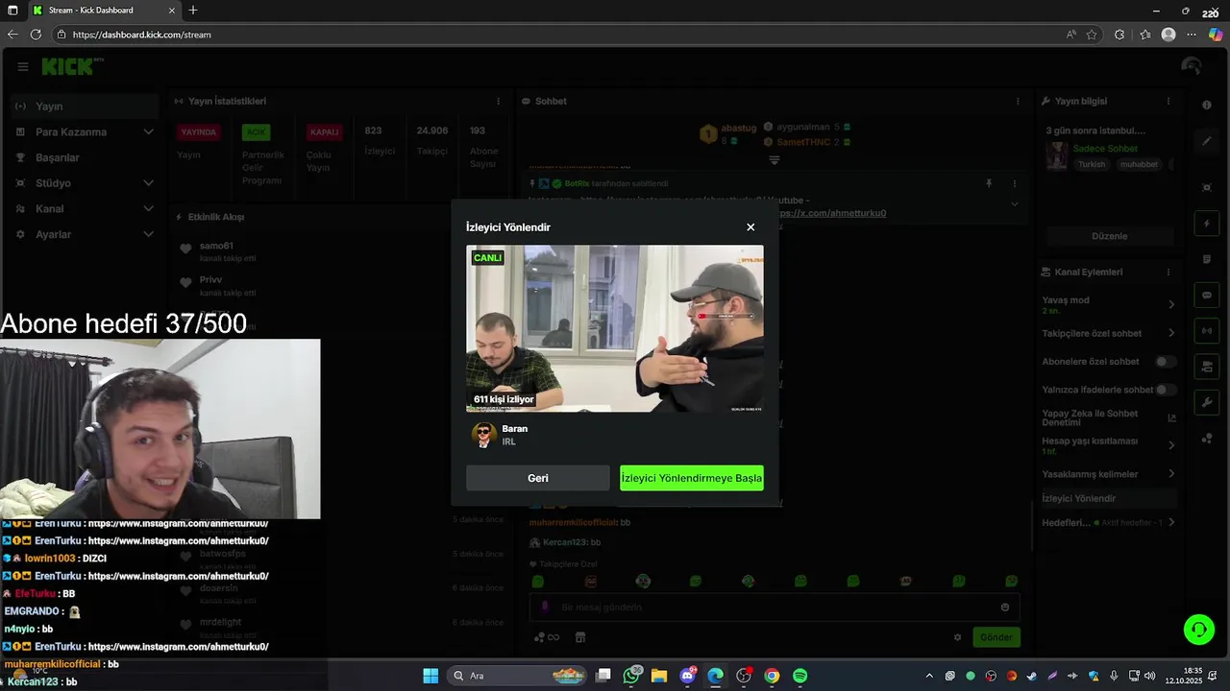This screenshot has width=1230, height=691.
Task: Open emoji picker in chat input
Action: click(x=1005, y=608)
